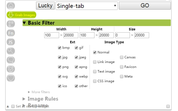Click the home icon in sidebar

click(9, 6)
